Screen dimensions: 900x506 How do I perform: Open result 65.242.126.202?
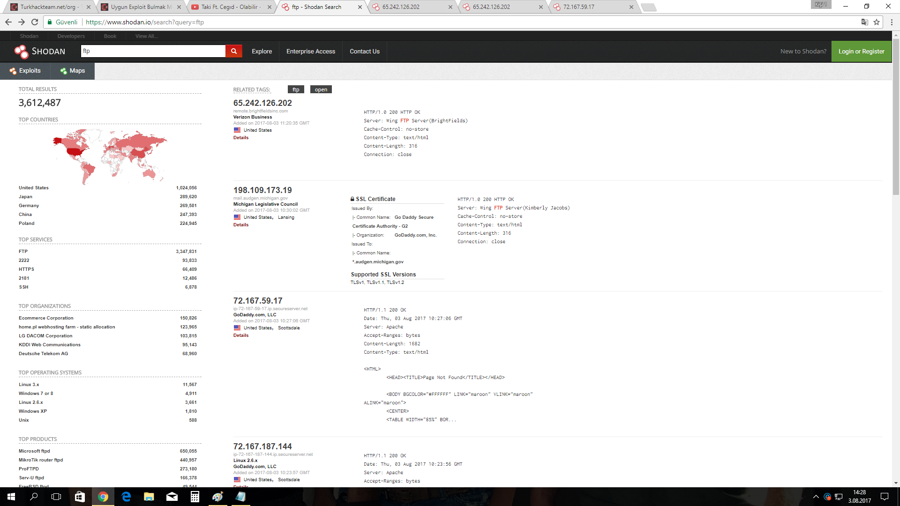262,103
